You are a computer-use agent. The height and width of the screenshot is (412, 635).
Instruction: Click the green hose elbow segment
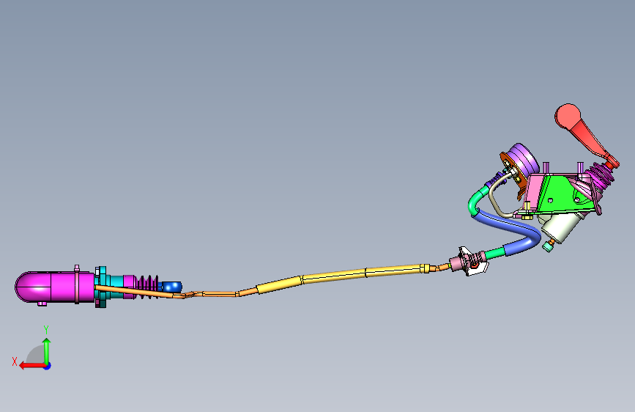(x=477, y=199)
